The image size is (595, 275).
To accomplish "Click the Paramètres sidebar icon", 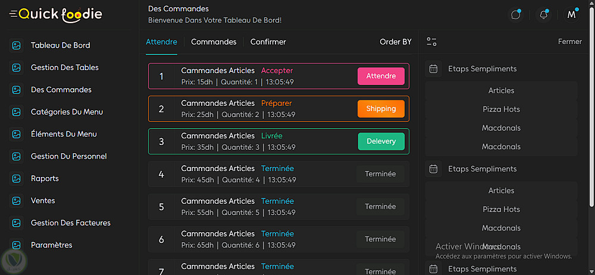I will tap(17, 245).
